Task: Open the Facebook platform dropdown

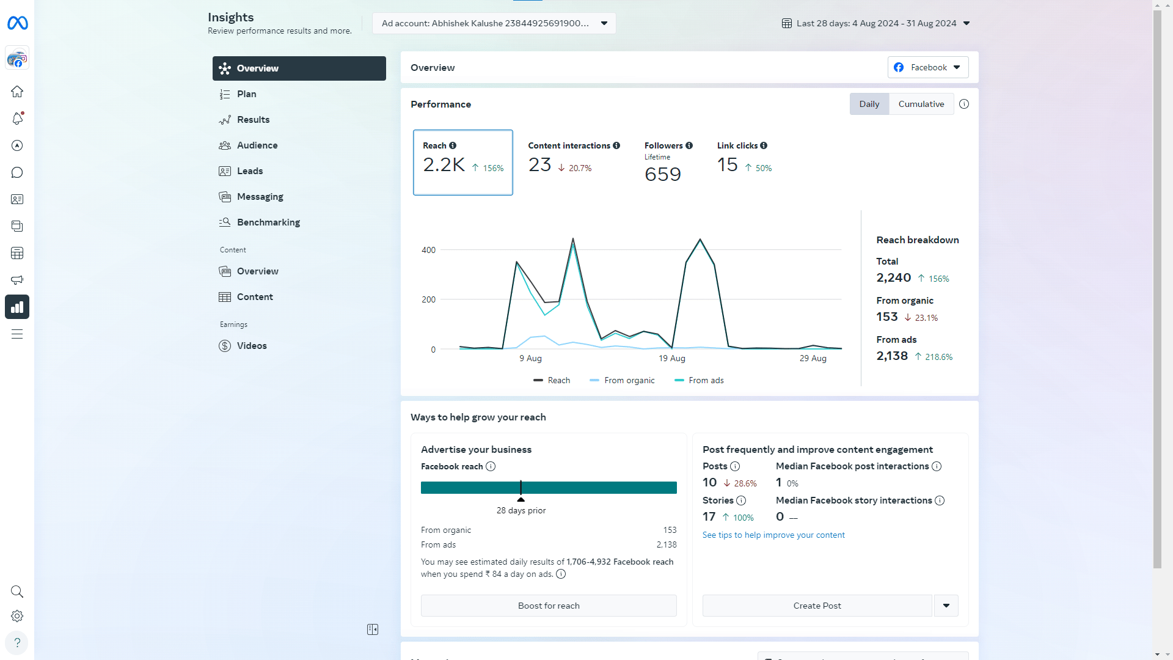Action: click(928, 67)
